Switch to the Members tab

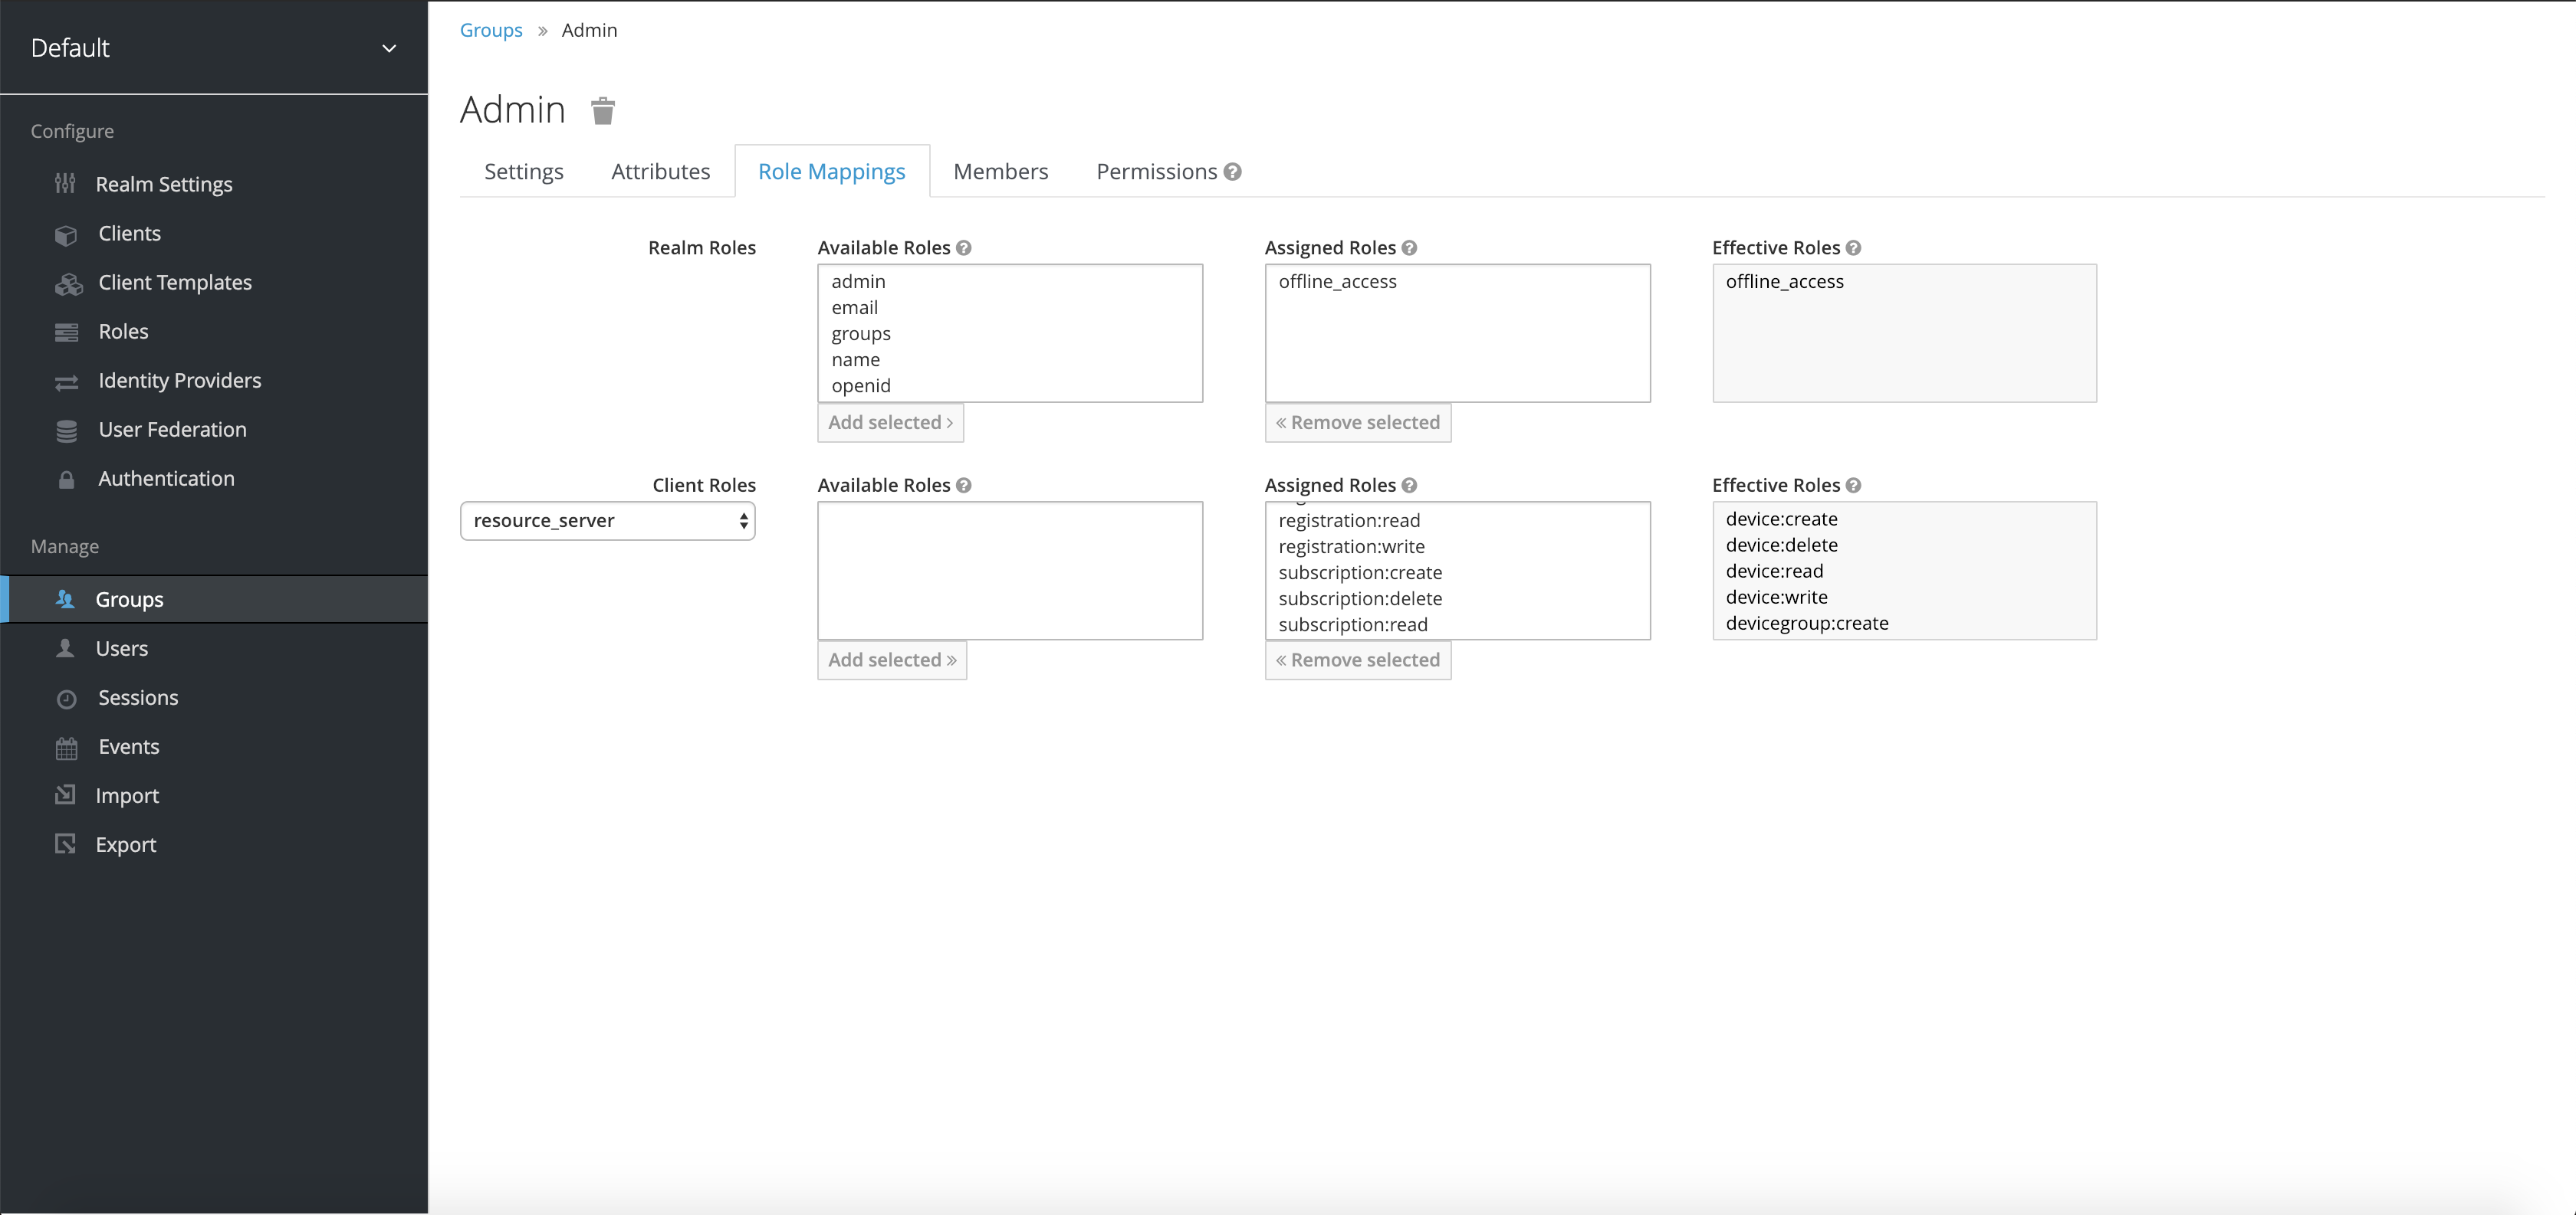[1000, 172]
